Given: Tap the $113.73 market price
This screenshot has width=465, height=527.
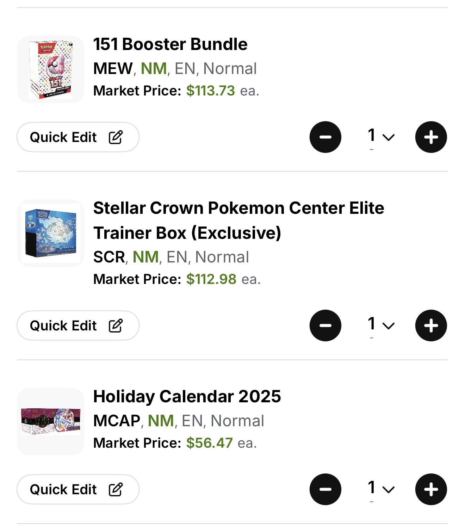Looking at the screenshot, I should (x=210, y=91).
